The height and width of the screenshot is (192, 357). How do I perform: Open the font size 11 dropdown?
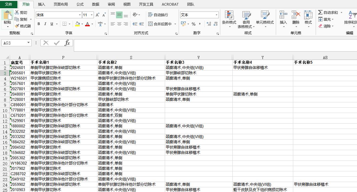[92, 15]
